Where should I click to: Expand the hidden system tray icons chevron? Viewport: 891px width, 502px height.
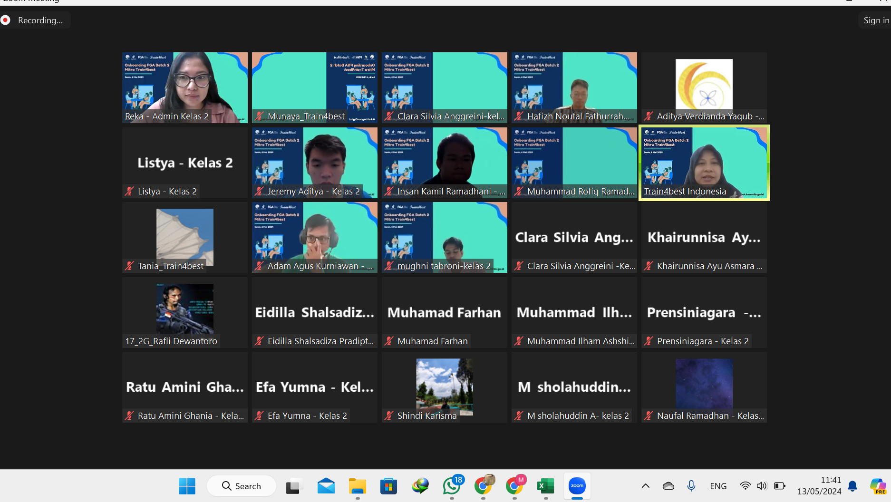tap(645, 486)
